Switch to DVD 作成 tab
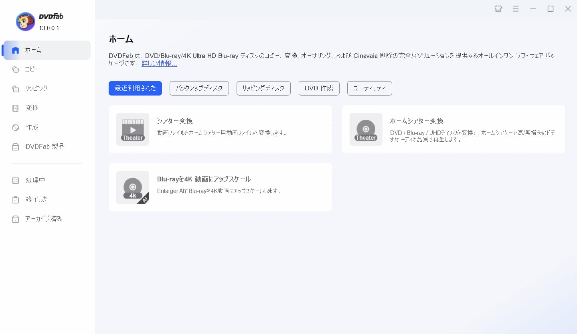Viewport: 577px width, 334px height. [319, 88]
